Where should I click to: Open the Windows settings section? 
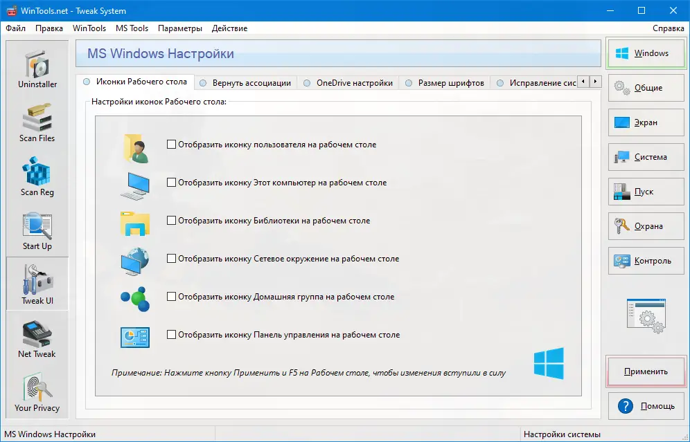pos(646,53)
